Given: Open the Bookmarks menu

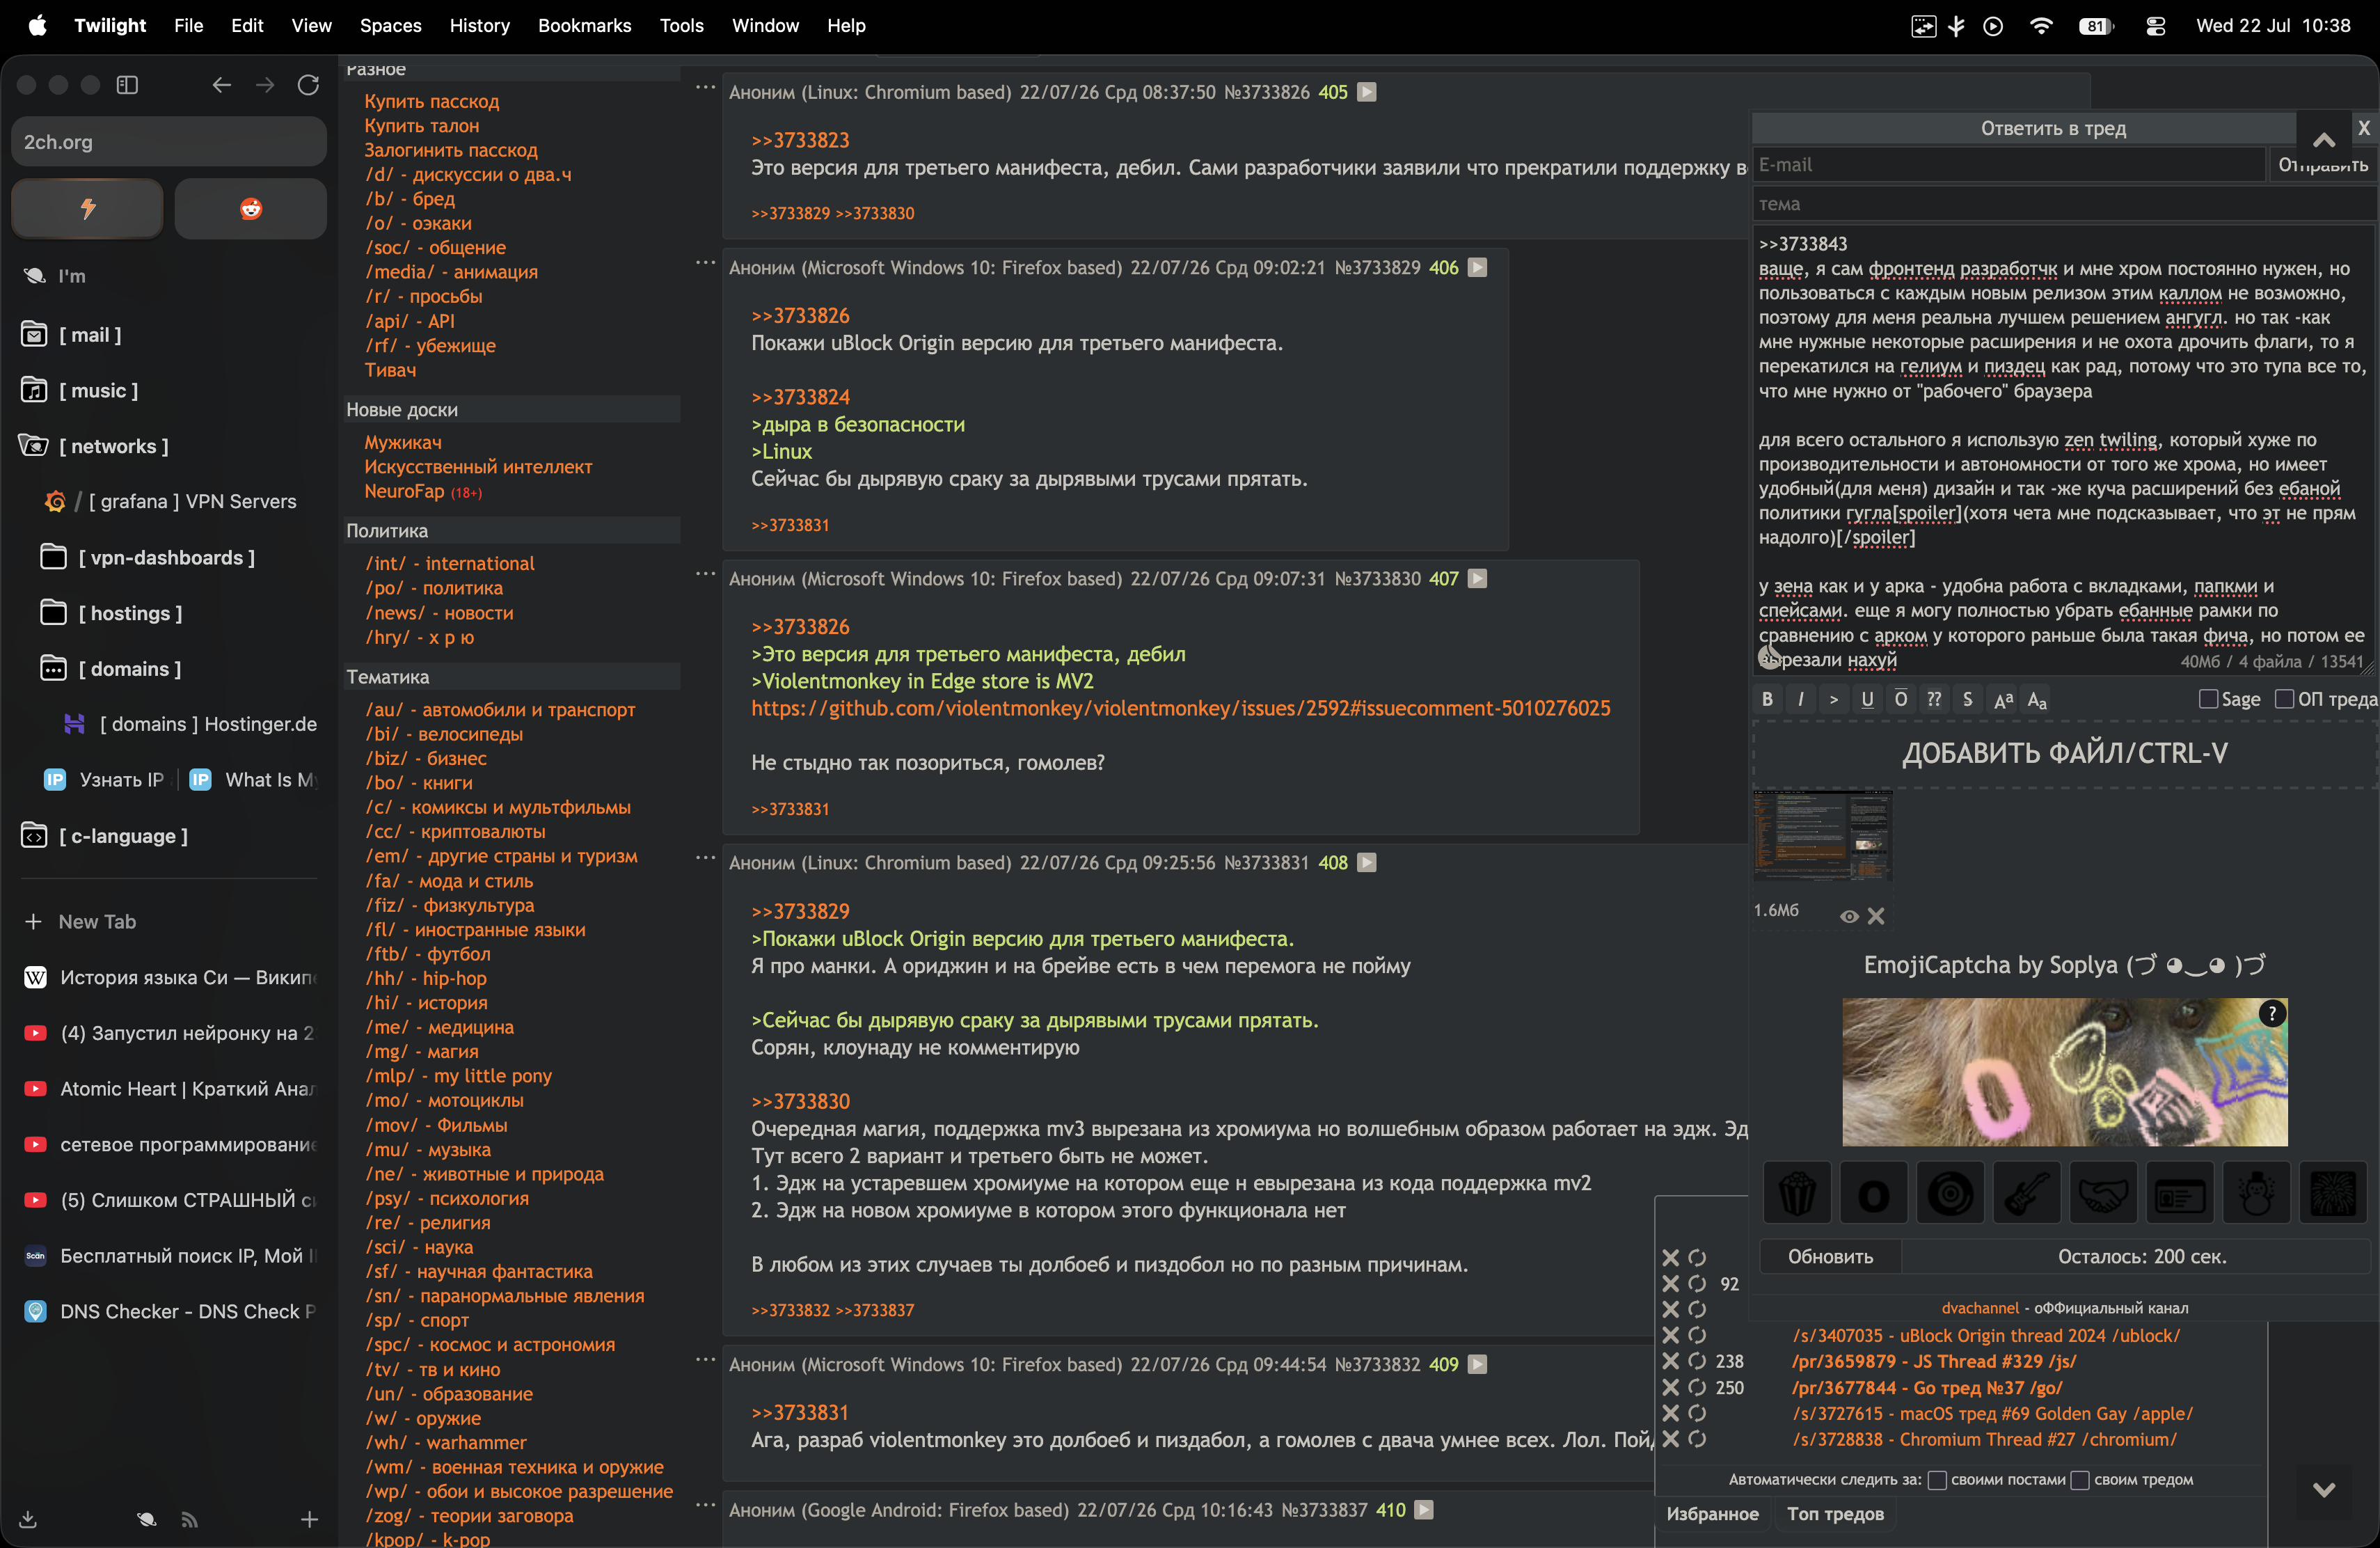Looking at the screenshot, I should point(584,26).
